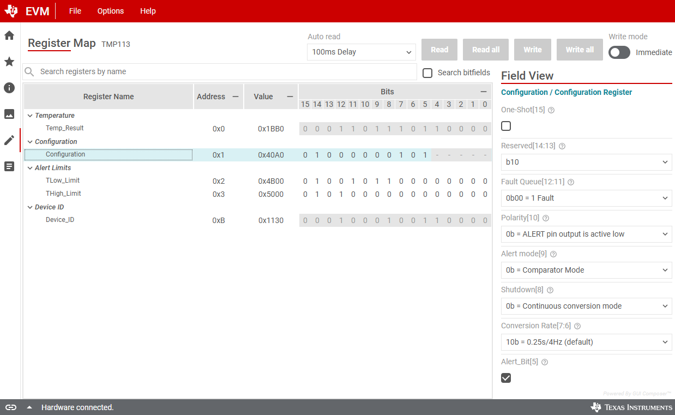Open the info sidebar icon
The width and height of the screenshot is (675, 415).
coord(9,88)
